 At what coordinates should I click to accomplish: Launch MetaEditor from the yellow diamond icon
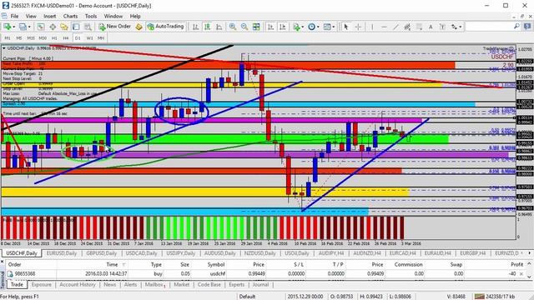click(139, 27)
